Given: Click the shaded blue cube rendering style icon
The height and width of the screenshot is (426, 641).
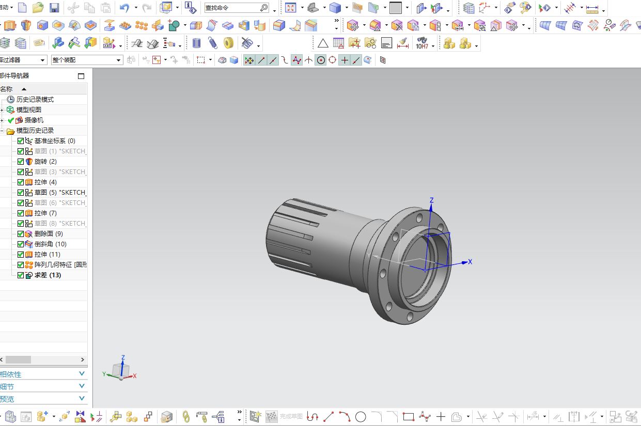Looking at the screenshot, I should click(335, 8).
